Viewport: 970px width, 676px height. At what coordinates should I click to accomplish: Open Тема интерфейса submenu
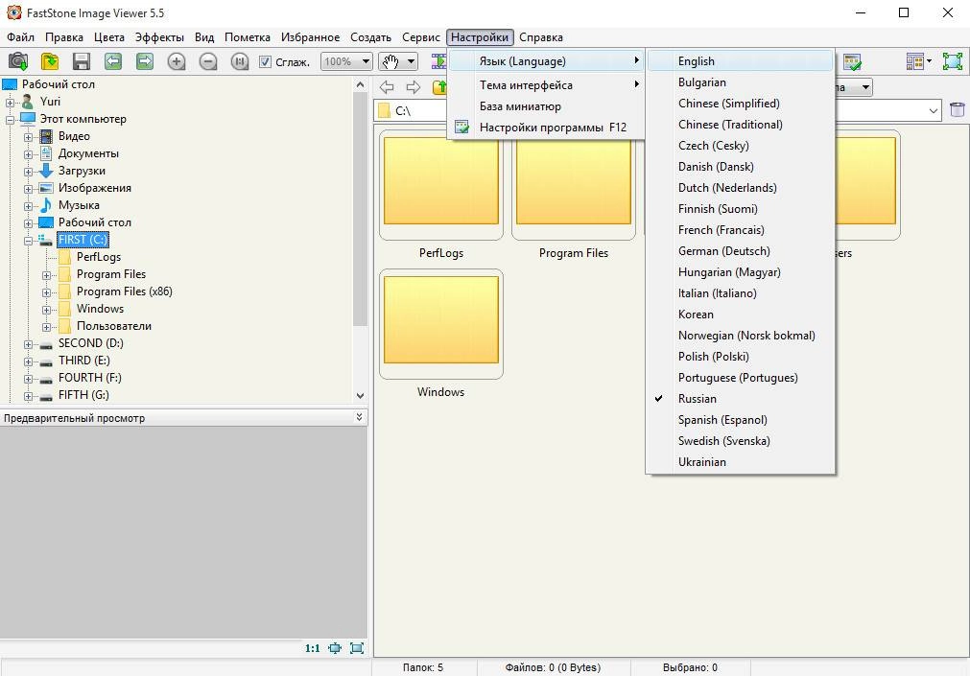coord(546,84)
